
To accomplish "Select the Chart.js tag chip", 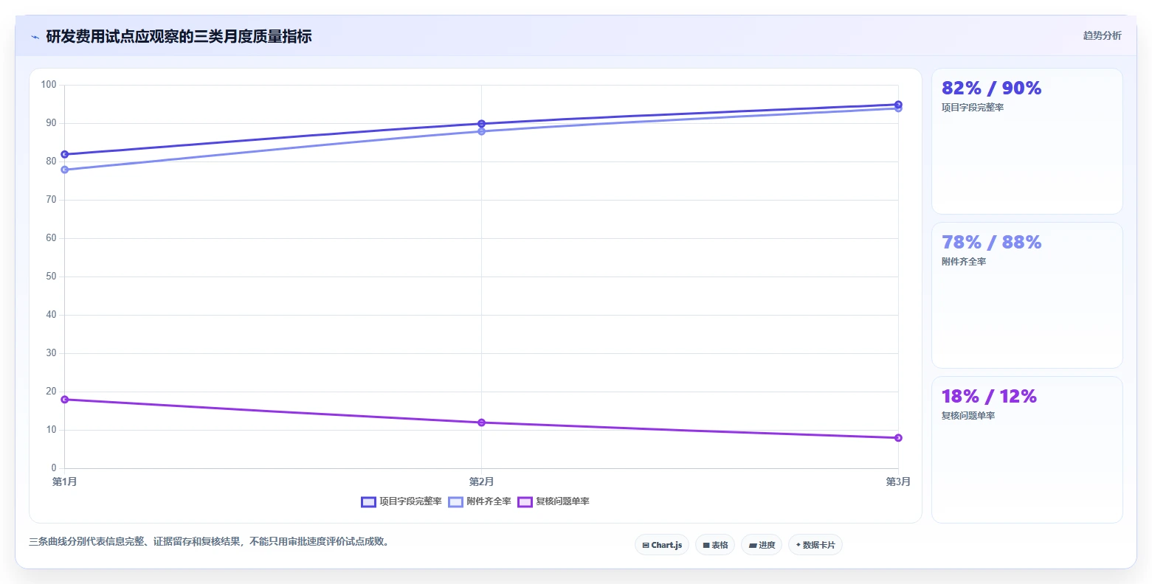I will (x=662, y=545).
